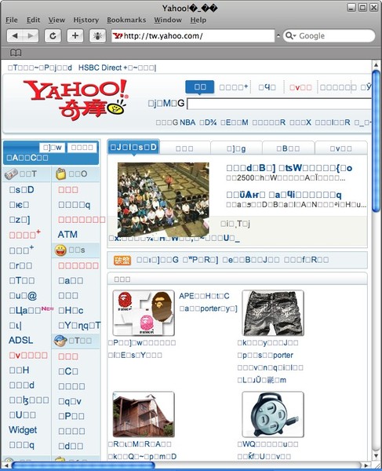Open the Help menu
This screenshot has width=382, height=471.
[x=198, y=20]
